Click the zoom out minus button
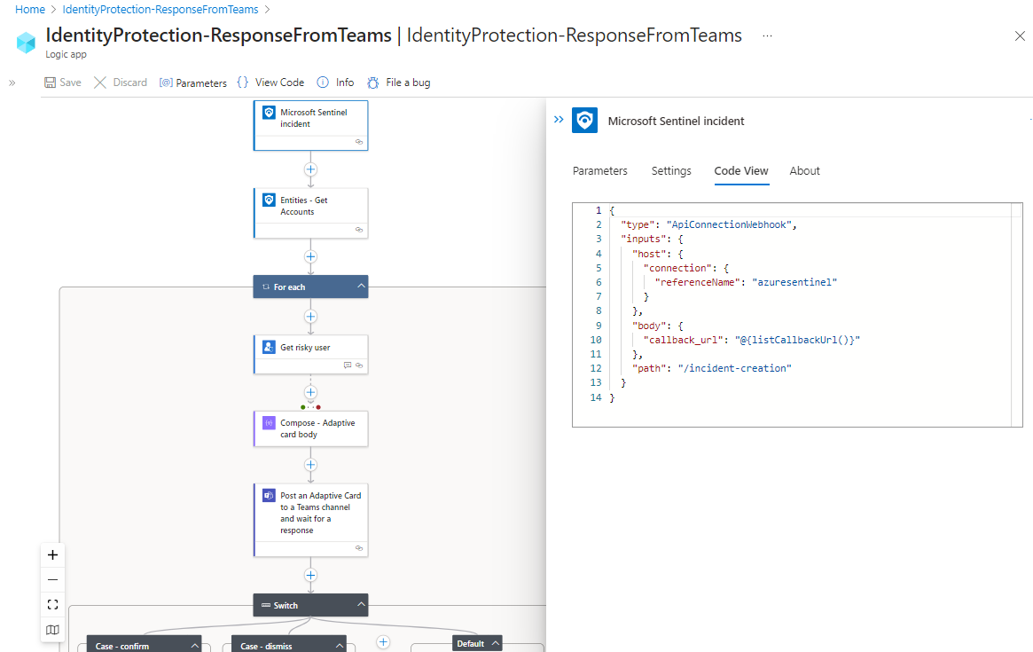Screen dimensions: 1033x652 pyautogui.click(x=52, y=580)
